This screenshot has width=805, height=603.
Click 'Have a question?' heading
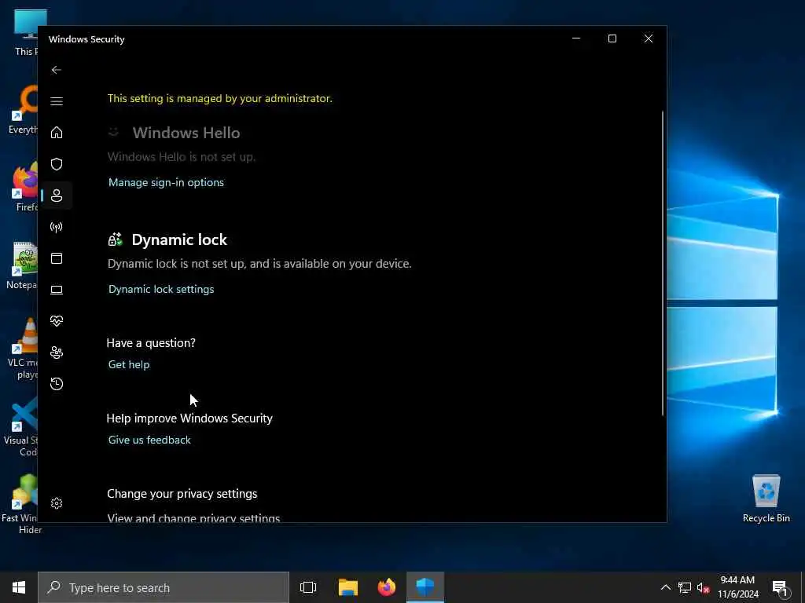click(151, 343)
